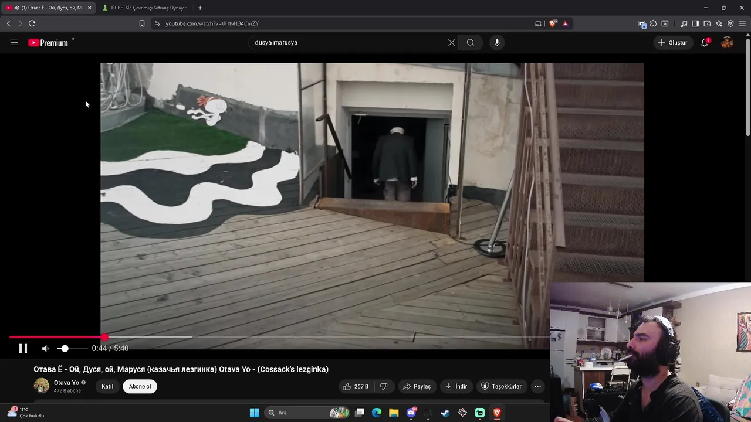Adjust the YouTube volume slider
This screenshot has width=751, height=422.
72,349
